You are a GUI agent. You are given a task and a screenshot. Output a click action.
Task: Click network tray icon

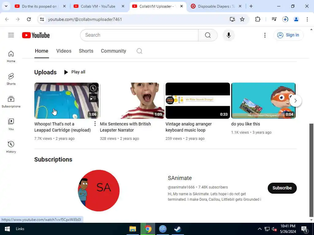267,229
